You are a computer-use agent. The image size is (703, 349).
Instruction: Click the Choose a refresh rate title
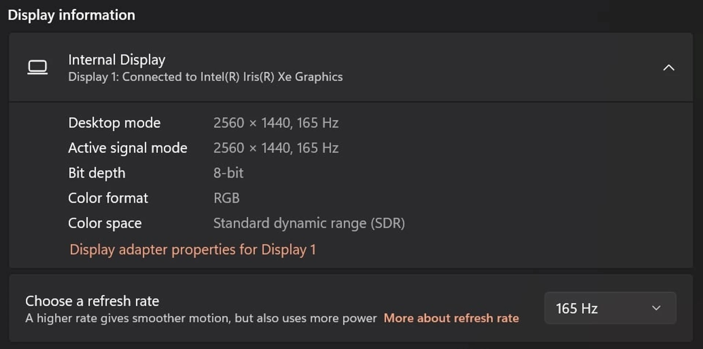(92, 301)
